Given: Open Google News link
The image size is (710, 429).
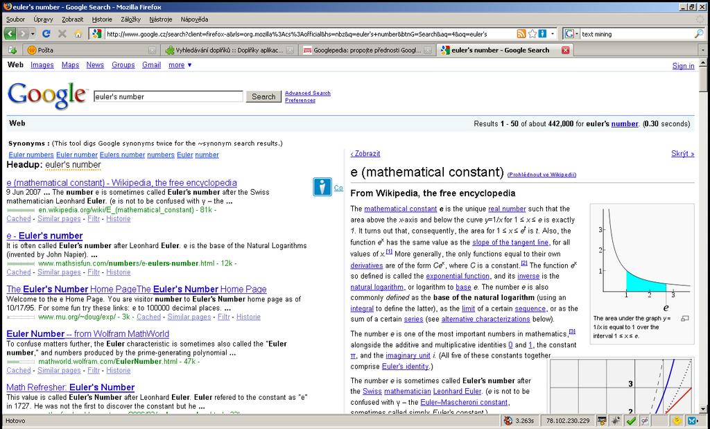Looking at the screenshot, I should coord(95,65).
